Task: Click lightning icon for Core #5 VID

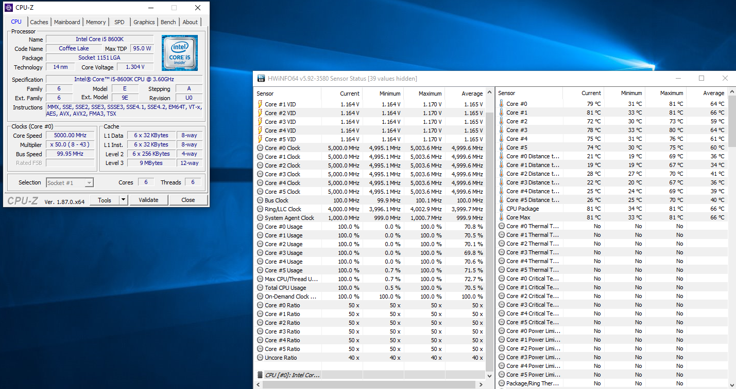Action: pos(260,139)
